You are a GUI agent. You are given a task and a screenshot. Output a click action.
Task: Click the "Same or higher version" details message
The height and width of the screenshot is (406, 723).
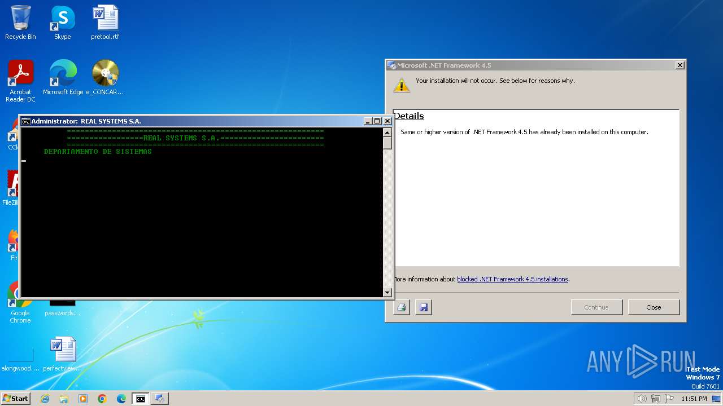coord(524,132)
